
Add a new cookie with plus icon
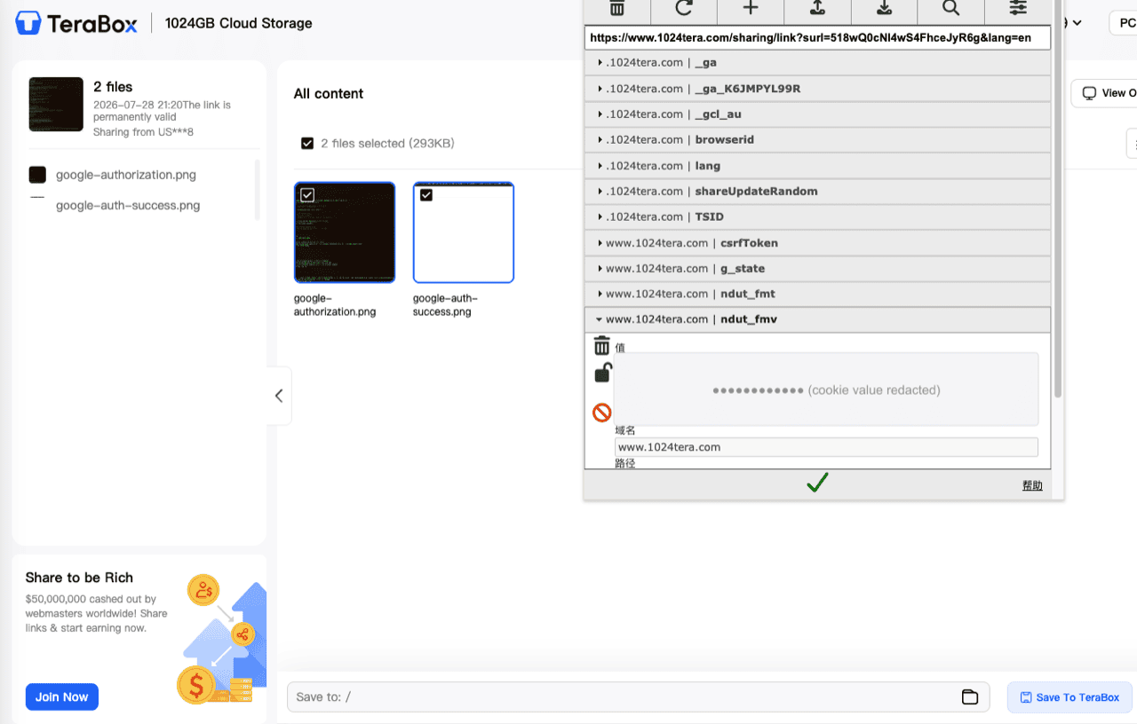pos(751,9)
